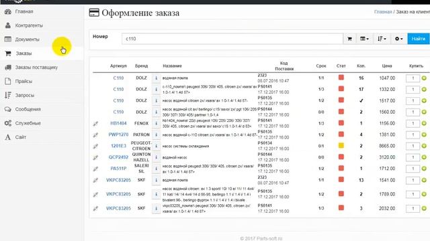Click the Найти search button

tap(419, 39)
